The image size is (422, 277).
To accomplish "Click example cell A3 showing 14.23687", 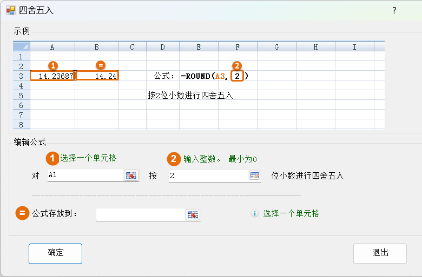I will tap(52, 76).
